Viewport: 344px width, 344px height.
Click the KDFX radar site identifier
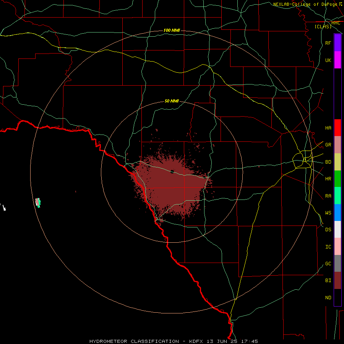196,341
